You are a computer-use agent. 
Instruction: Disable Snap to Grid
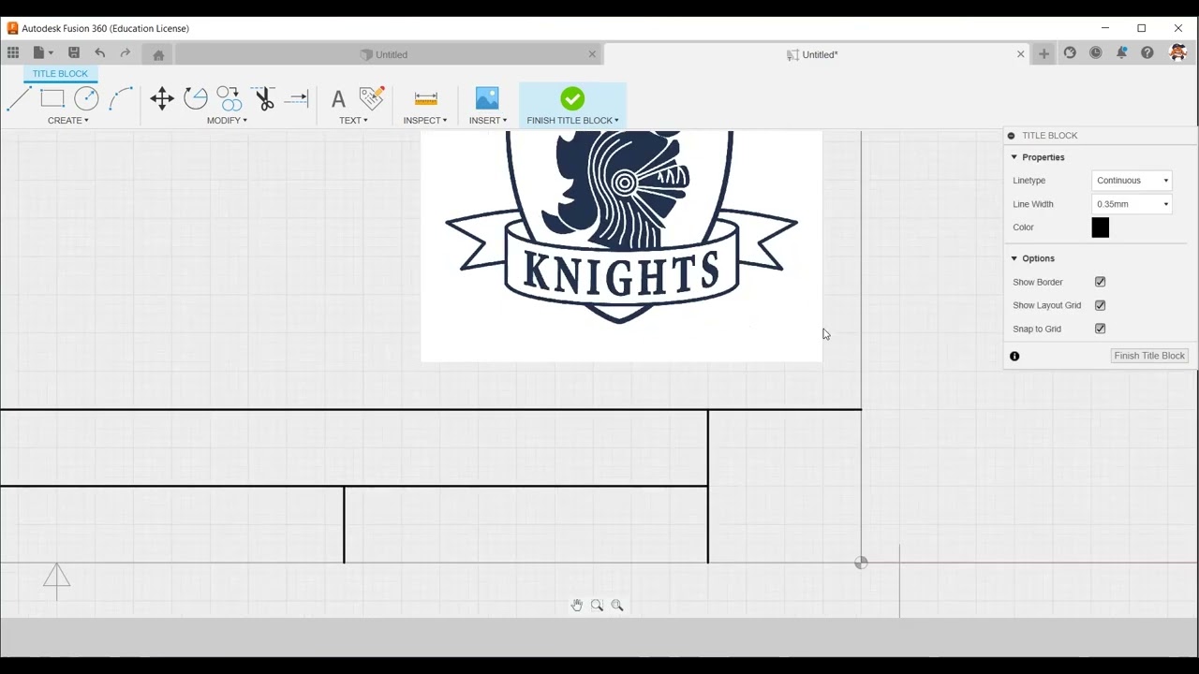point(1101,329)
